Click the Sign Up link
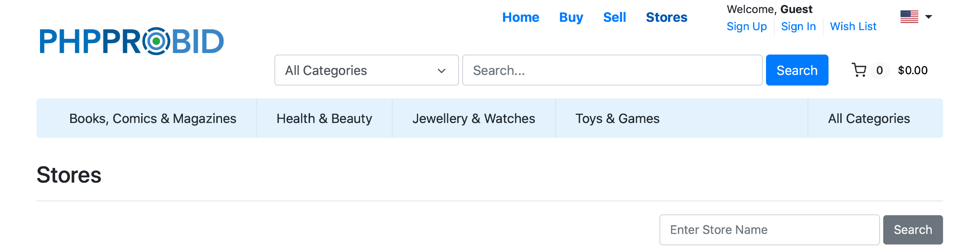Screen dimensions: 980x250 click(x=746, y=26)
